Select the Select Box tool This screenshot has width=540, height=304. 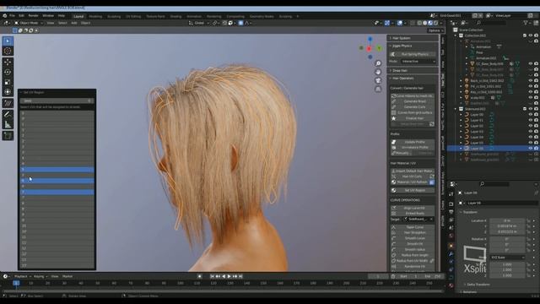(x=8, y=41)
